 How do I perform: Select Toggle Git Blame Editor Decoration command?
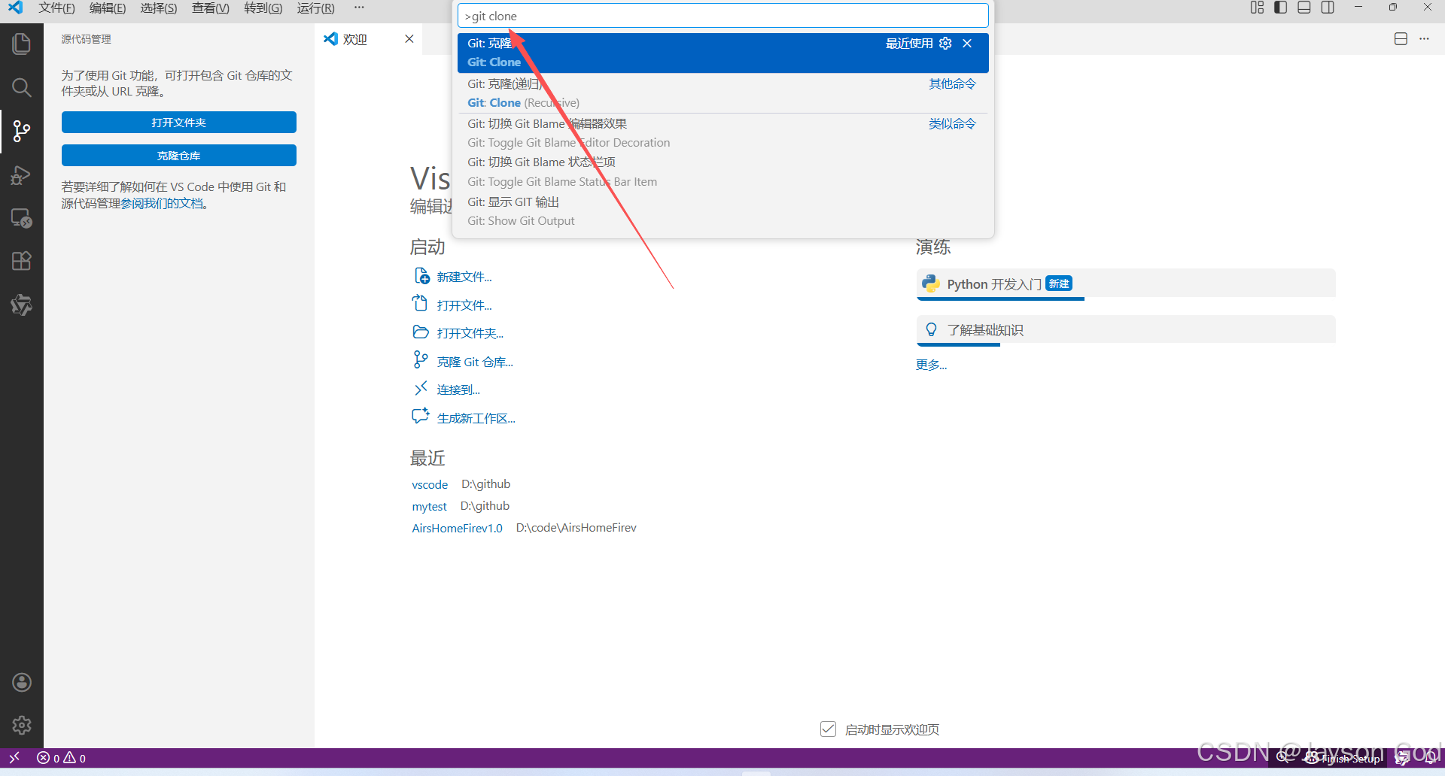click(723, 133)
